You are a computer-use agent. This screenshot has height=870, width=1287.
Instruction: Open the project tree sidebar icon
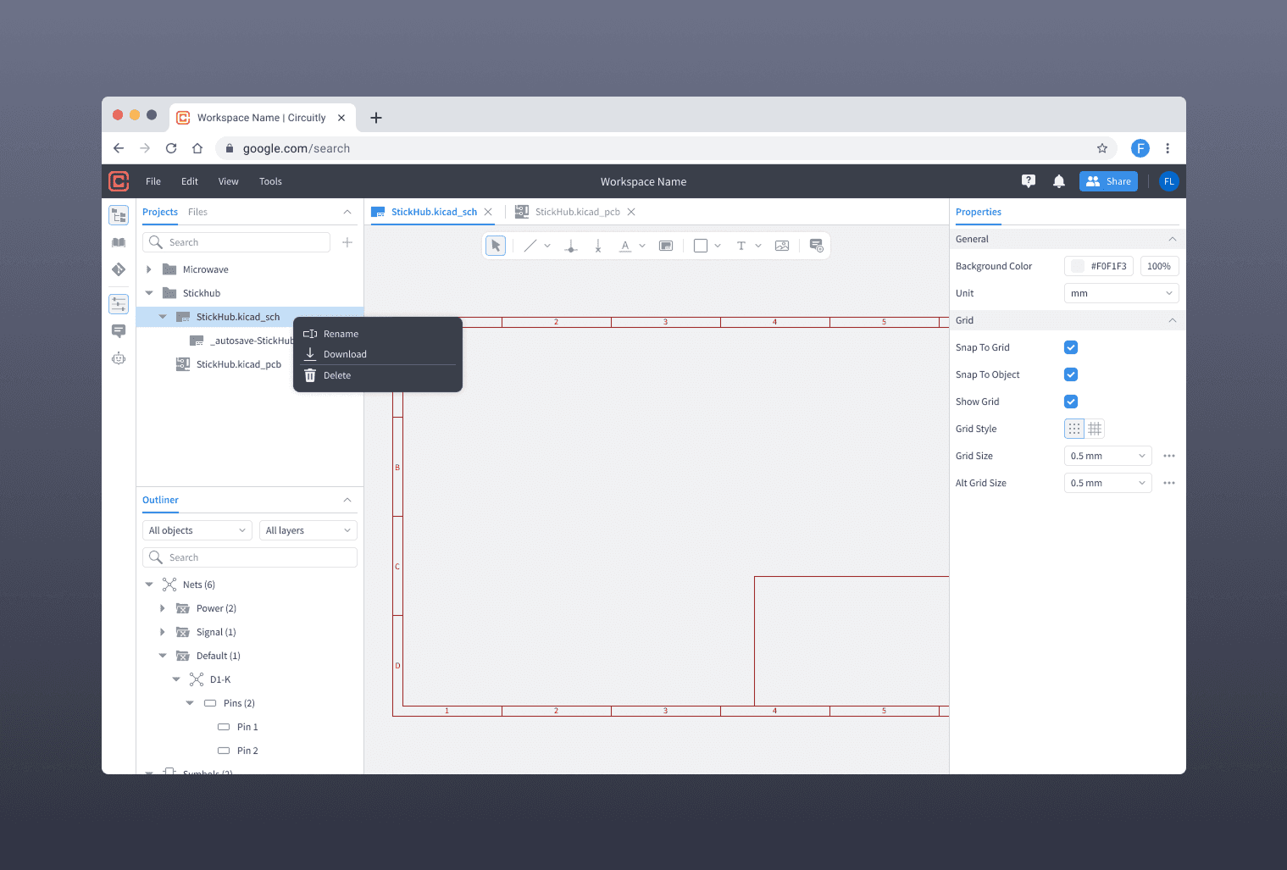tap(119, 215)
